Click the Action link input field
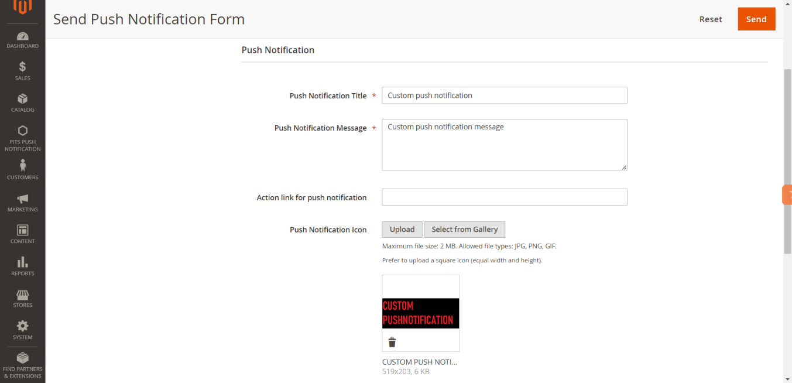Image resolution: width=792 pixels, height=383 pixels. (x=504, y=197)
